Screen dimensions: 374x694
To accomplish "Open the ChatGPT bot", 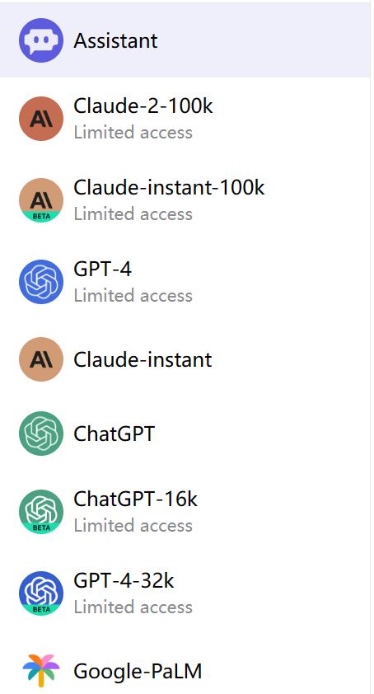I will [x=185, y=434].
